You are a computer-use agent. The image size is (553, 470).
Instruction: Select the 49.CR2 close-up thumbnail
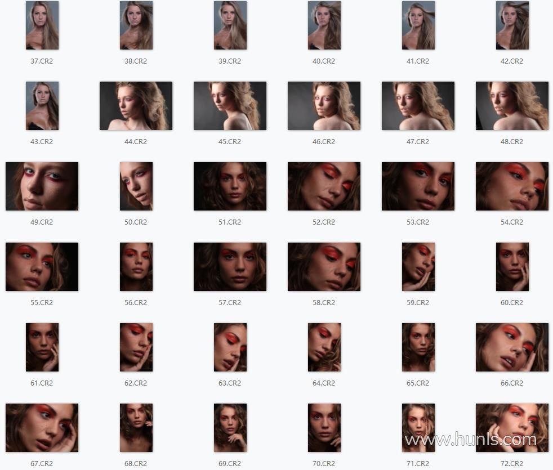pyautogui.click(x=42, y=186)
